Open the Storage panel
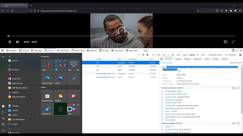Image resolution: width=243 pixels, height=136 pixels. click(104, 50)
